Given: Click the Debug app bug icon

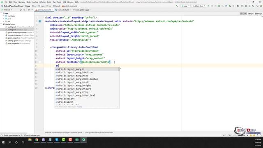Looking at the screenshot, I should (x=219, y=6).
